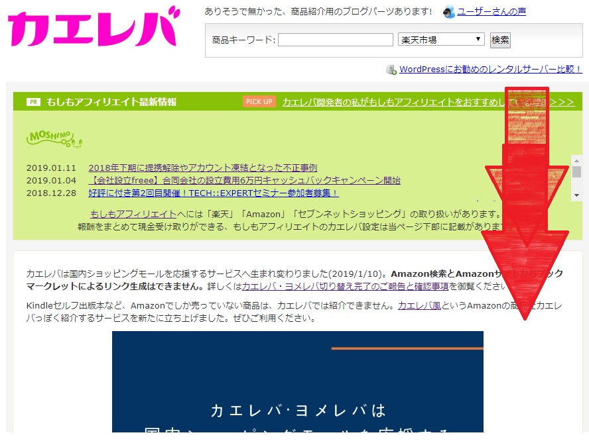The width and height of the screenshot is (589, 445).
Task: Focus the 商品キーワード input field
Action: coord(336,40)
